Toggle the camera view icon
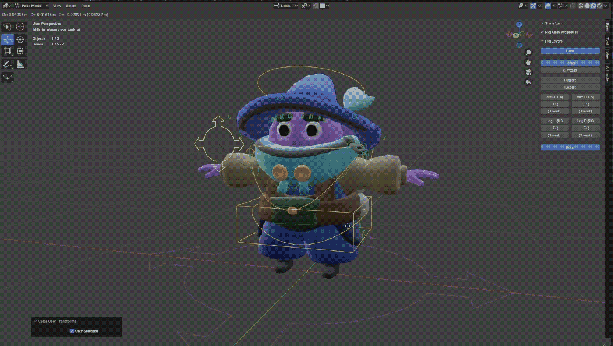 click(528, 72)
